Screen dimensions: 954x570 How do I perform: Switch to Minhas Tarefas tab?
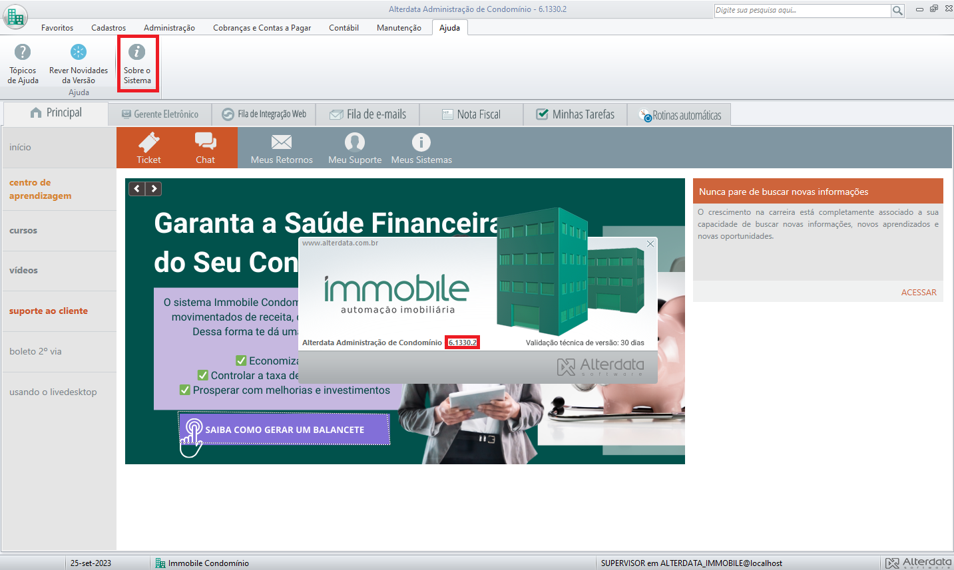point(575,114)
